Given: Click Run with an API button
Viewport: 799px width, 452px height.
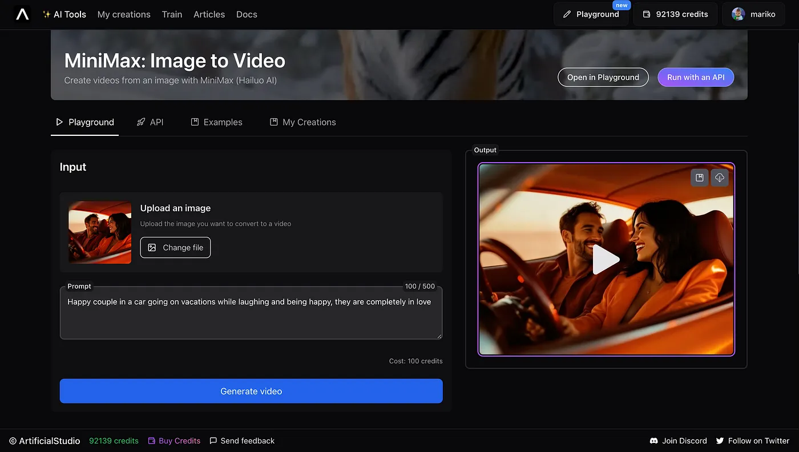Looking at the screenshot, I should coord(696,77).
